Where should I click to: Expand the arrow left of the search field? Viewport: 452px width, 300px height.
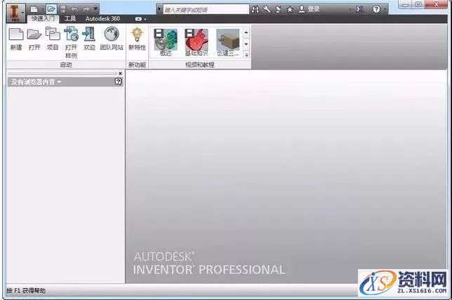pos(159,9)
